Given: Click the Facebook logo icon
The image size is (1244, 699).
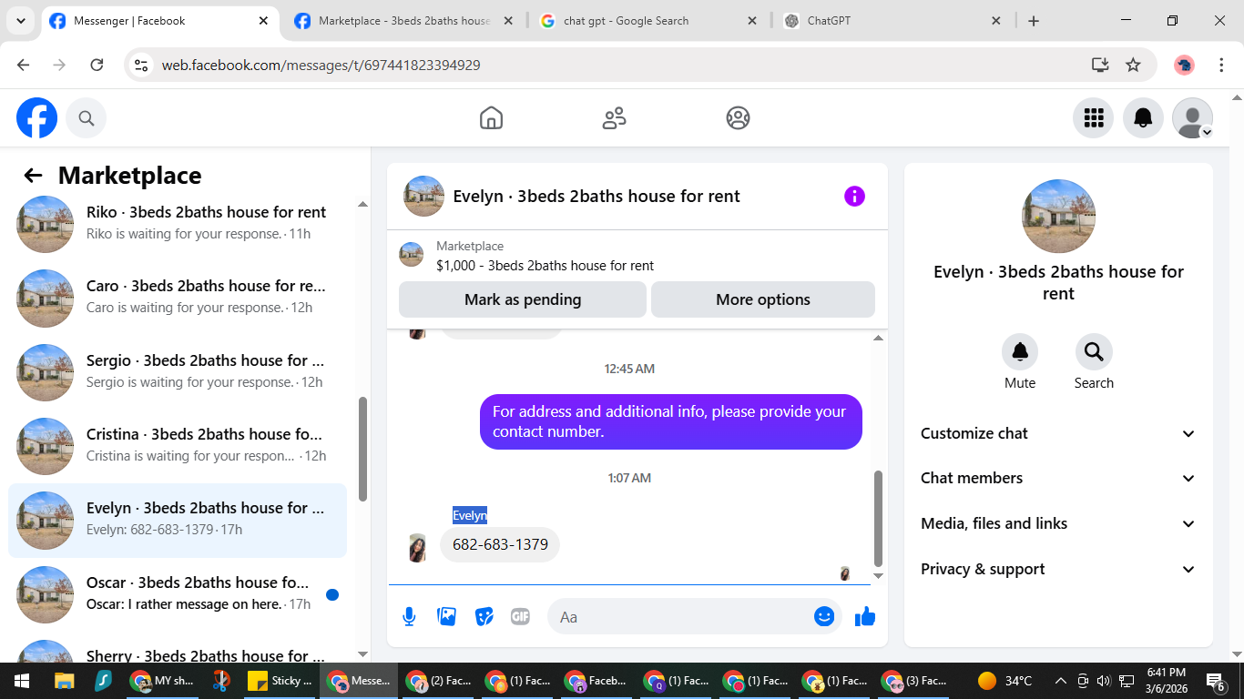Looking at the screenshot, I should (36, 118).
